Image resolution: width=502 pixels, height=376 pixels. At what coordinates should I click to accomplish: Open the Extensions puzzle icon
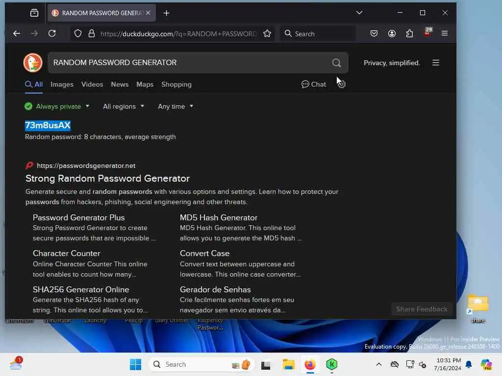(x=409, y=33)
